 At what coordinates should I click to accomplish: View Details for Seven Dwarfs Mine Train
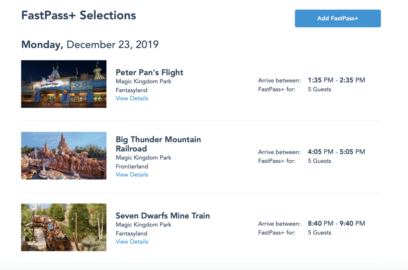click(132, 242)
